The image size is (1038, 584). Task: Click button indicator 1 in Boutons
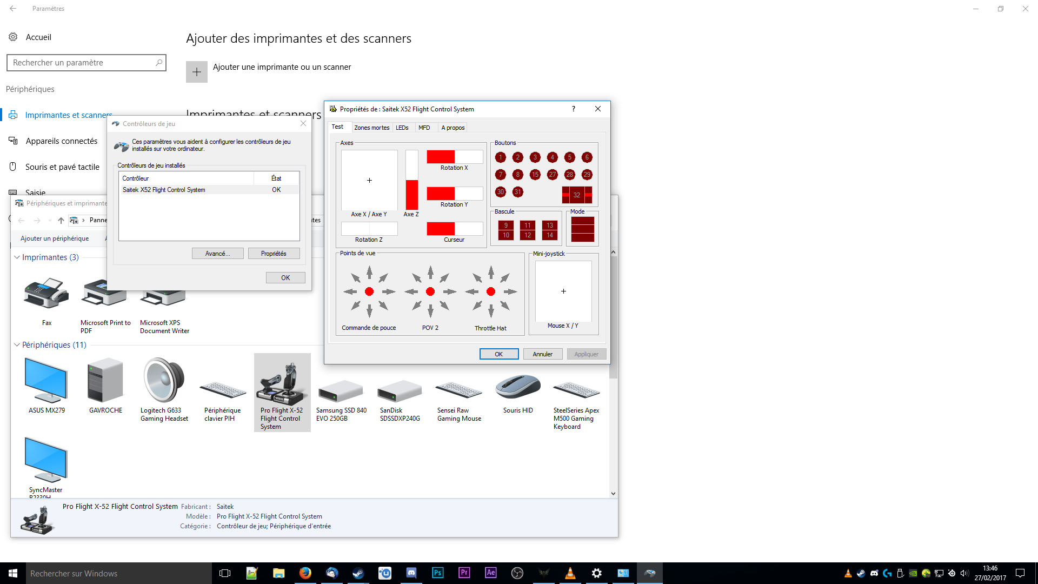coord(501,157)
